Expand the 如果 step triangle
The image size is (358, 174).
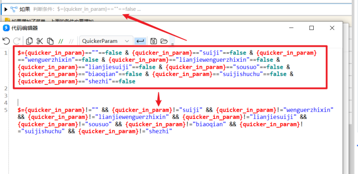6,9
